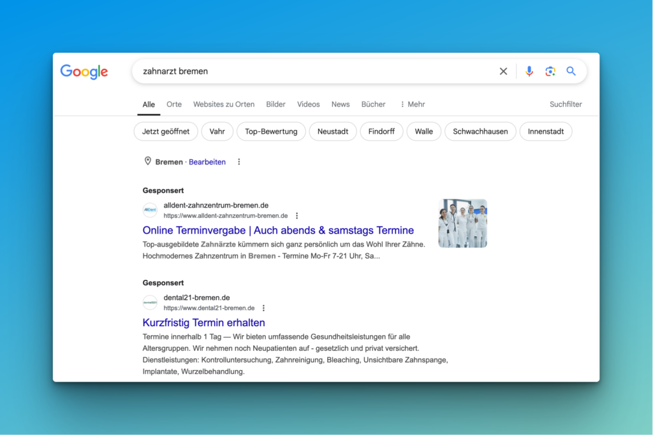
Task: Click the Top-ausgebildete Zahnärzte description text
Action: [284, 250]
